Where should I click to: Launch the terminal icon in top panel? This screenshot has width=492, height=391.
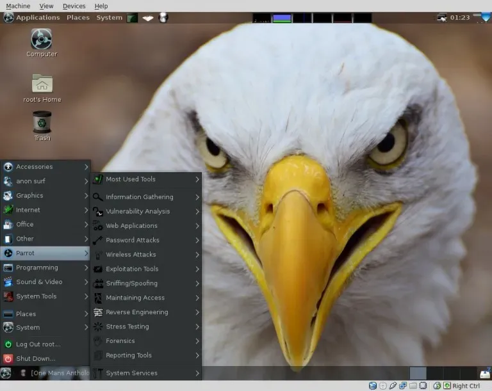pyautogui.click(x=132, y=17)
